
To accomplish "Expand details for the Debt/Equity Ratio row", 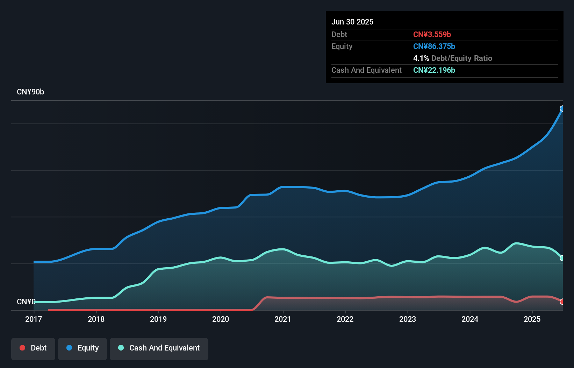I will click(x=453, y=58).
